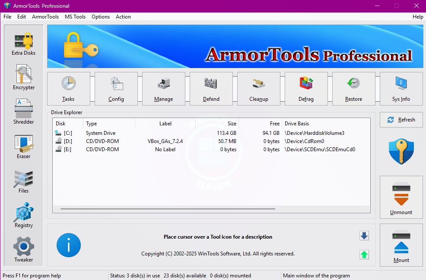Open the Tweaker gear tool
This screenshot has width=426, height=280.
[x=24, y=249]
